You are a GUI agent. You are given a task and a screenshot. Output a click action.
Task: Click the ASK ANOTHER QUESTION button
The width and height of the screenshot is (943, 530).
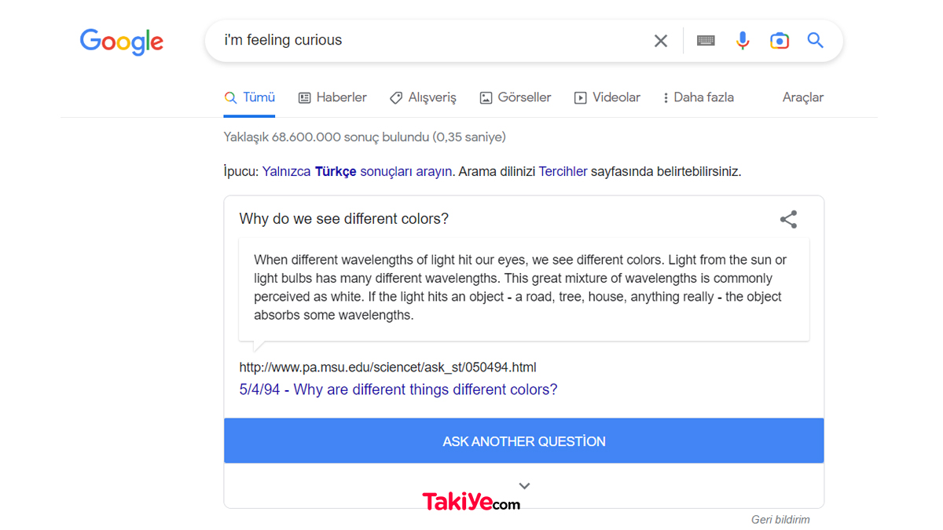coord(524,440)
